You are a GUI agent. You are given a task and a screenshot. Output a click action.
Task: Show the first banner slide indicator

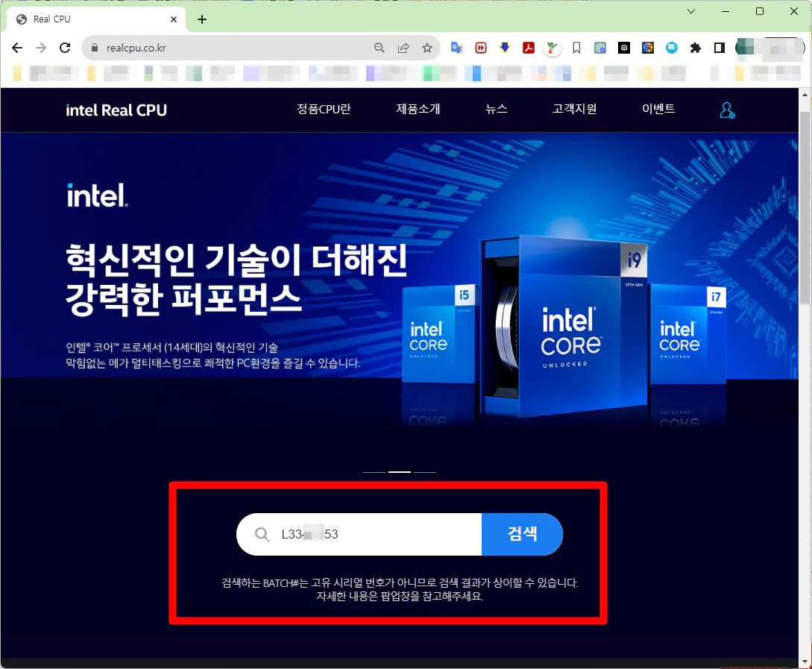click(374, 472)
